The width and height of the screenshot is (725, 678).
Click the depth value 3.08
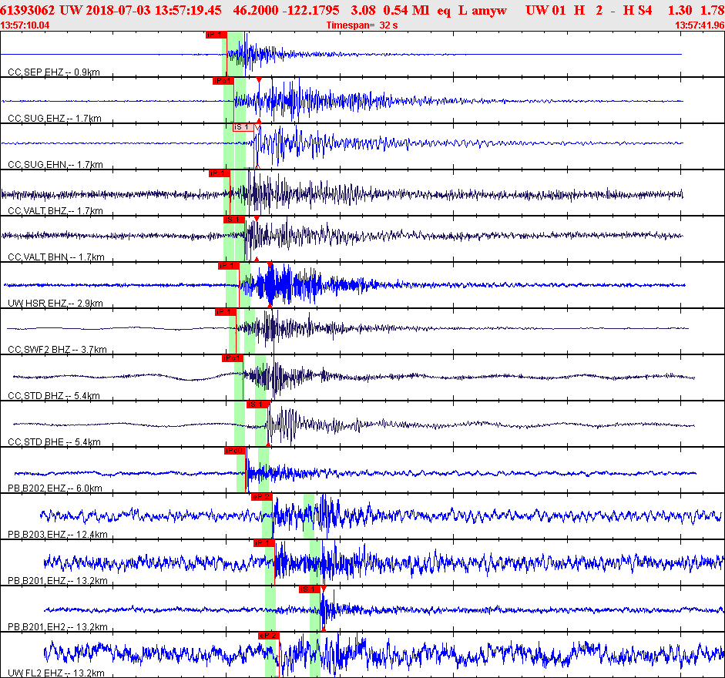point(362,10)
